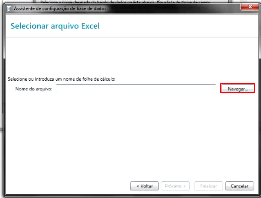Click the greyed-out Próximo button
261x198 pixels.
tap(175, 186)
